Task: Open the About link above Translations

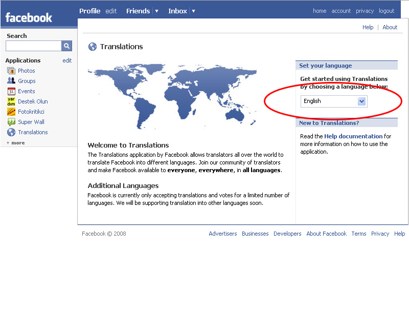Action: (x=390, y=27)
